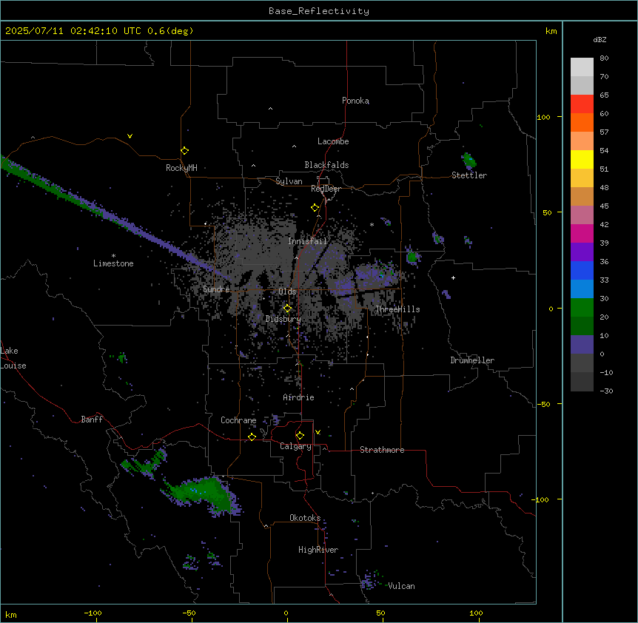Image resolution: width=638 pixels, height=623 pixels.
Task: Click the Cochrane town label
Action: pos(238,420)
